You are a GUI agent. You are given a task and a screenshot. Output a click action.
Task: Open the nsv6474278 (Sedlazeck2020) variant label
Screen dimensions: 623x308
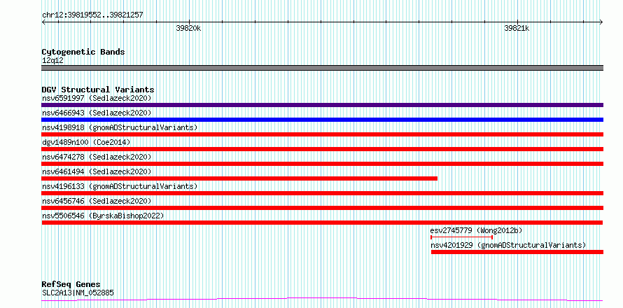click(x=97, y=157)
